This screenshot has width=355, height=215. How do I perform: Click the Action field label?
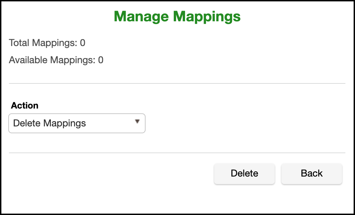pyautogui.click(x=25, y=105)
